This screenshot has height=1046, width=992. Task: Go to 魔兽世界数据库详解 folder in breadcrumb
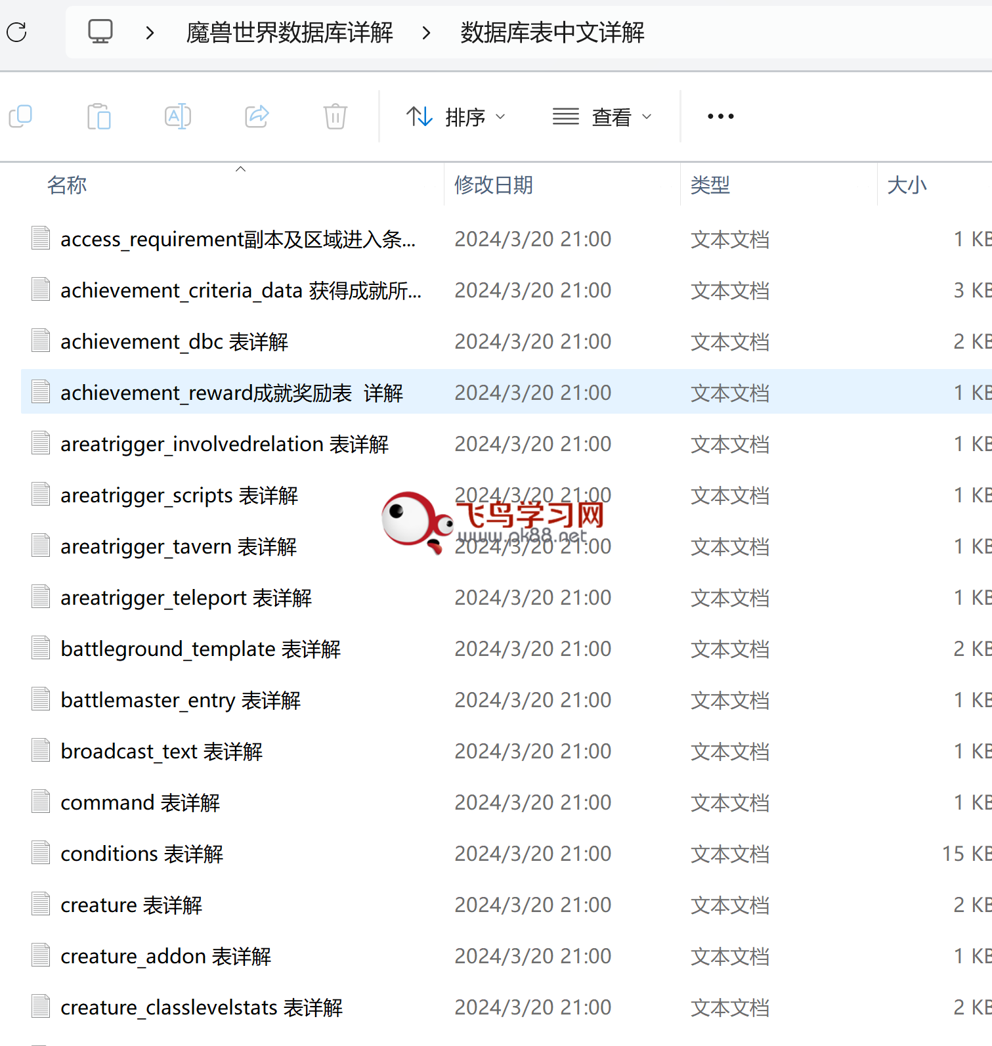(x=290, y=32)
